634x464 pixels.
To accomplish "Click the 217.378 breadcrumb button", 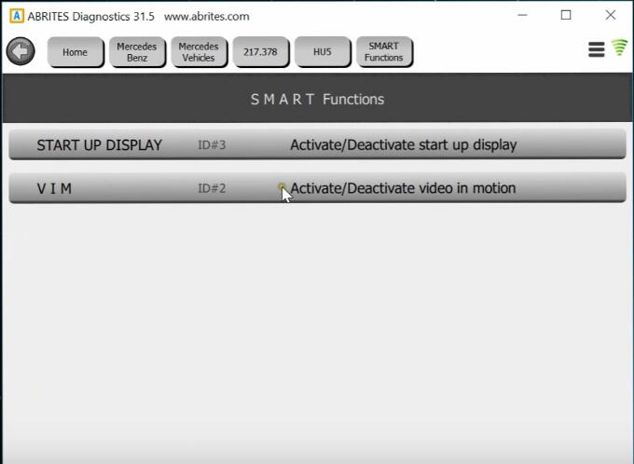I will click(261, 52).
